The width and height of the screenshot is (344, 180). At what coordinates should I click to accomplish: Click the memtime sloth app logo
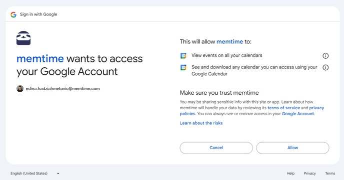click(23, 38)
